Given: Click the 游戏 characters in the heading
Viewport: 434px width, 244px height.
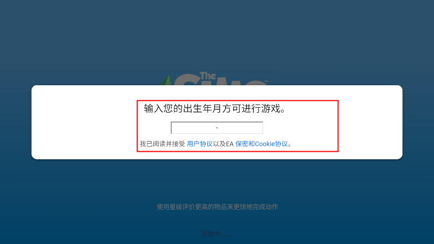Looking at the screenshot, I should (x=271, y=109).
